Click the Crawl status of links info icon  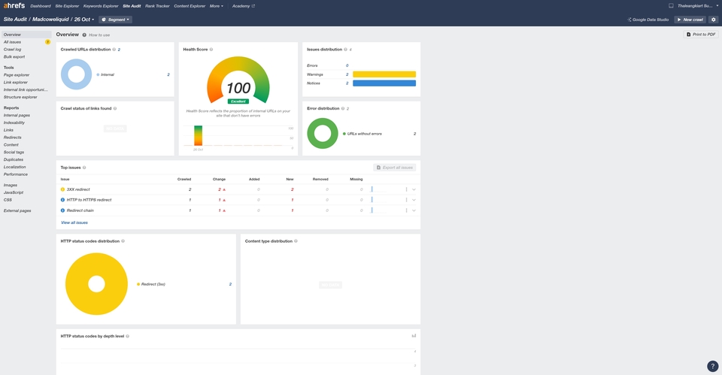[x=115, y=108]
